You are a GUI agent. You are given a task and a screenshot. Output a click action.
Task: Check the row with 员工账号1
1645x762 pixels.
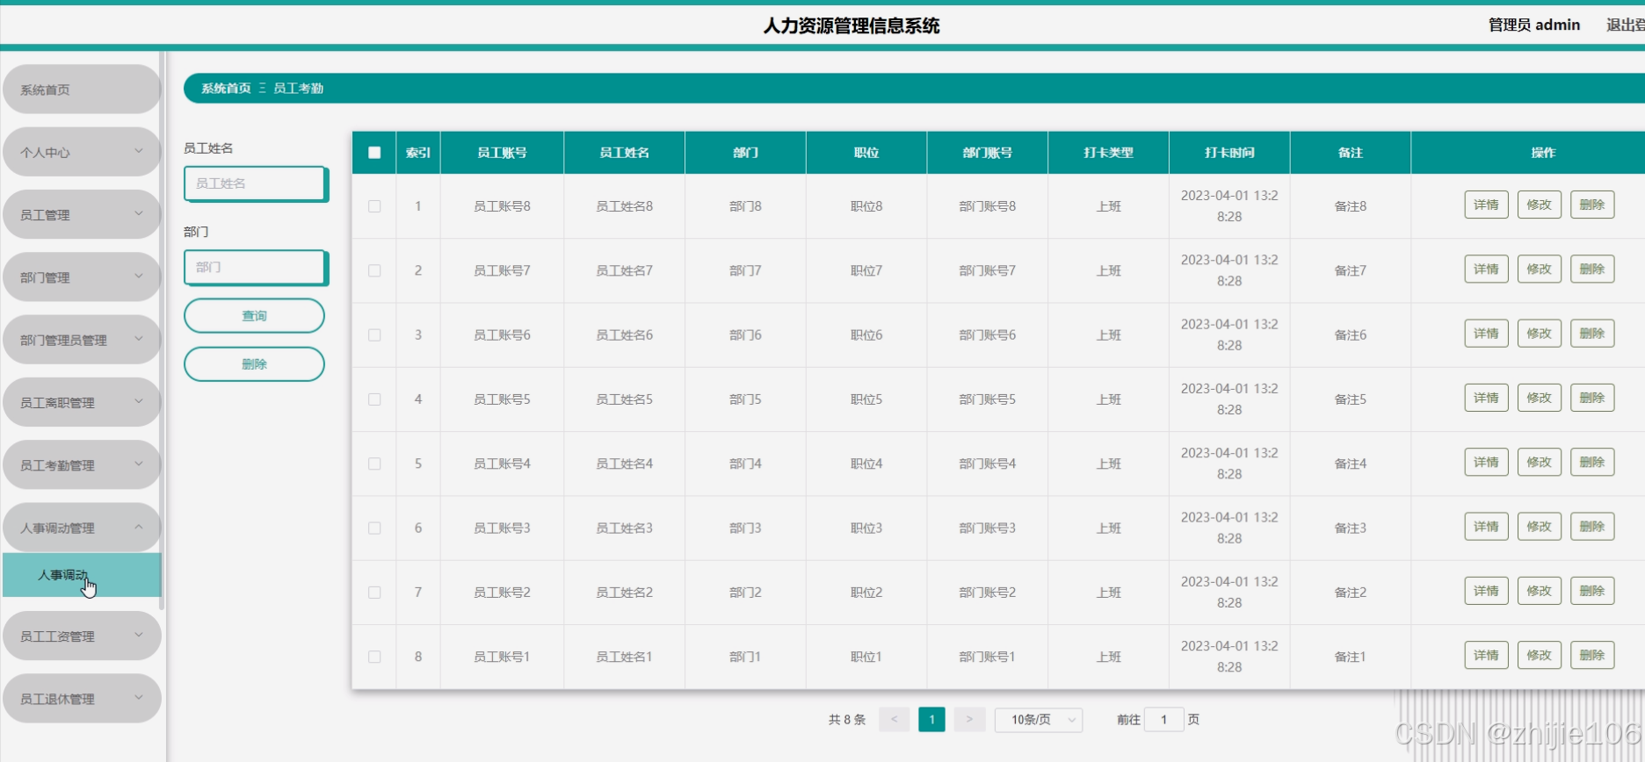[374, 657]
